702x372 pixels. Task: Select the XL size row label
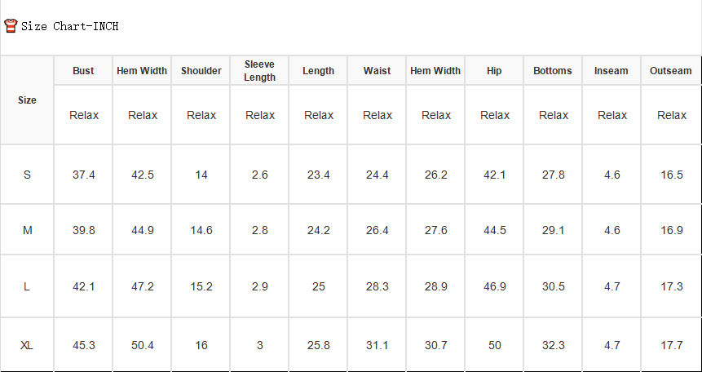(x=26, y=346)
